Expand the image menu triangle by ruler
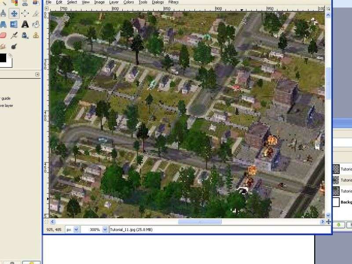Image resolution: width=352 pixels, height=264 pixels. click(46, 8)
